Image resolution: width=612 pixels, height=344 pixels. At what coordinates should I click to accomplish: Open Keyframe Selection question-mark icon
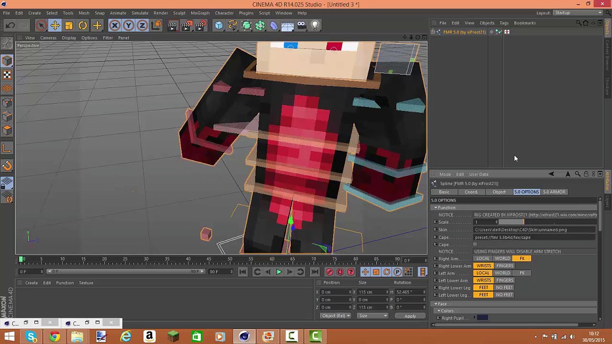(x=350, y=272)
